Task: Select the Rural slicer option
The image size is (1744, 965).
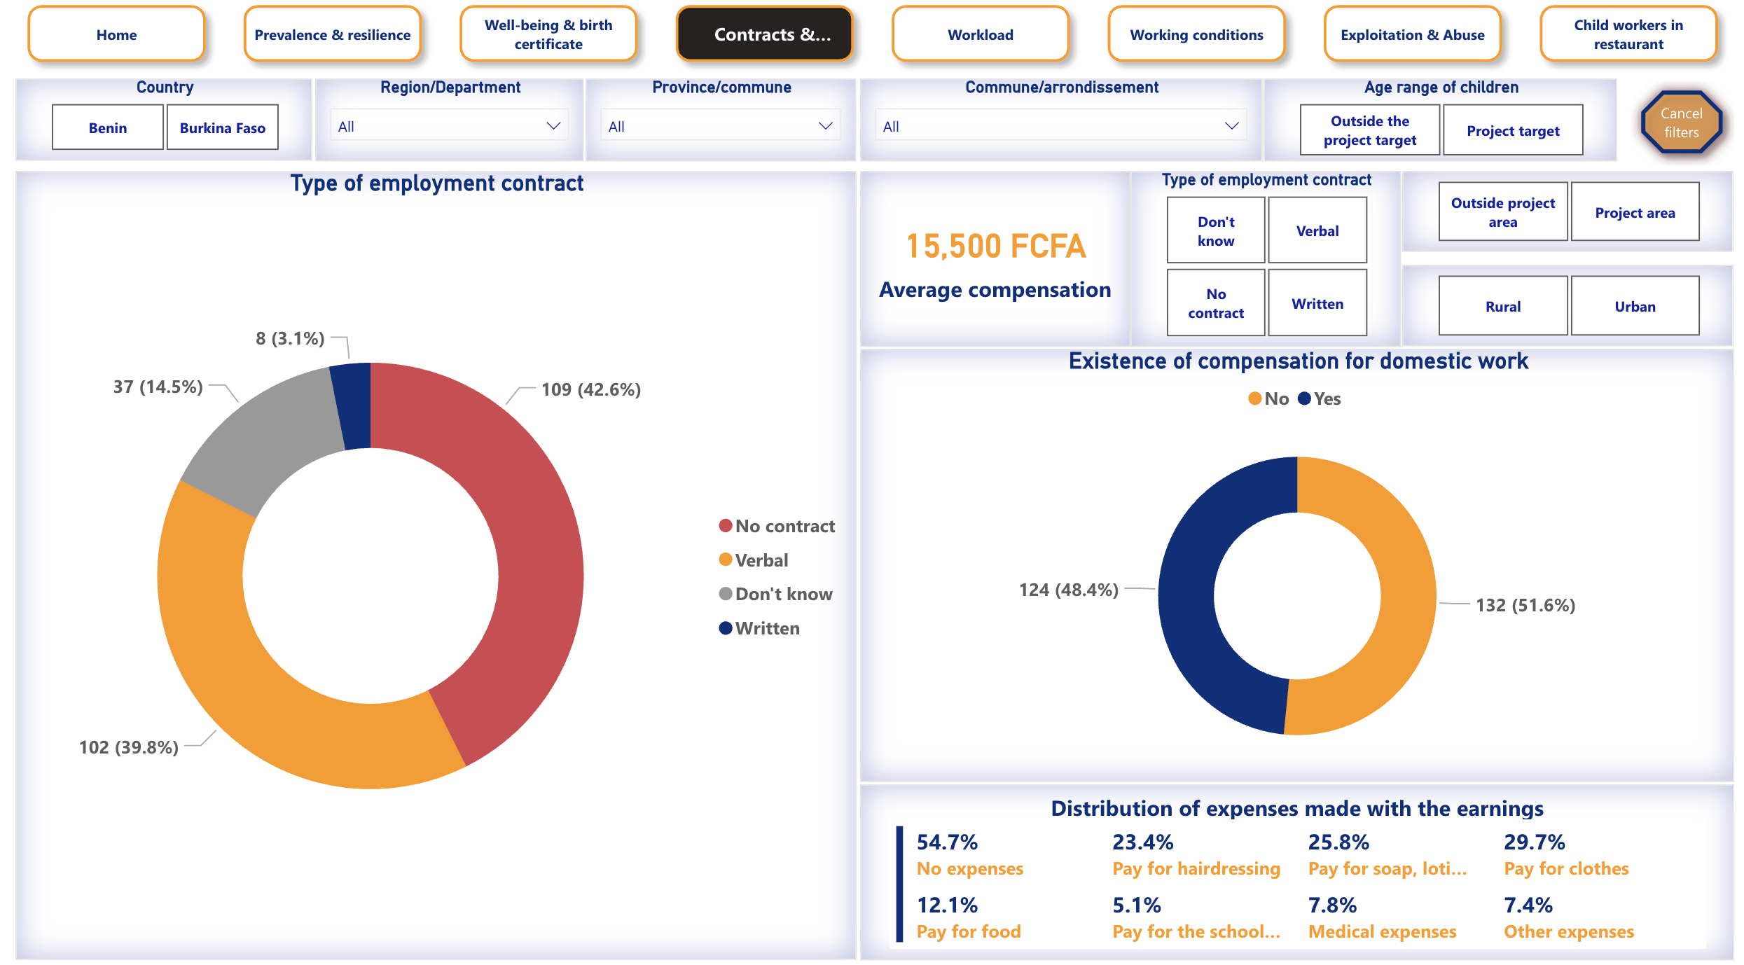Action: (x=1502, y=306)
